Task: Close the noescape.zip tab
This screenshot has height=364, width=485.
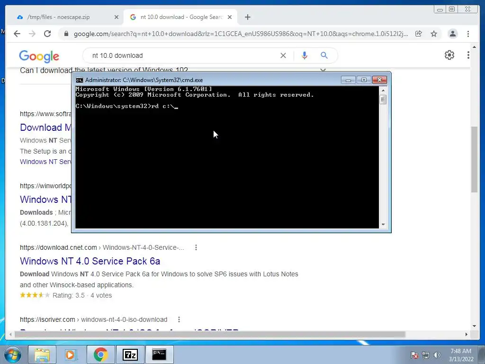Action: 117,17
